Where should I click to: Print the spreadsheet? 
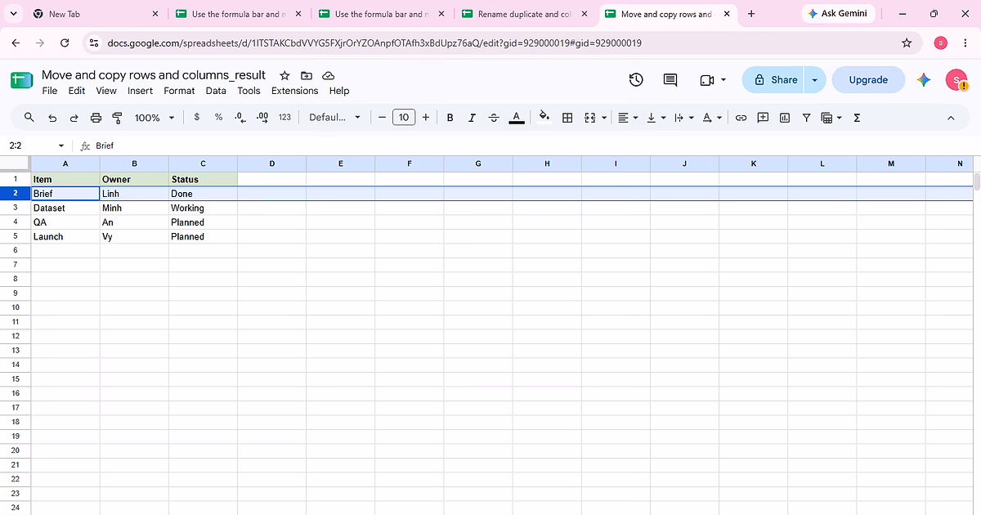(96, 118)
